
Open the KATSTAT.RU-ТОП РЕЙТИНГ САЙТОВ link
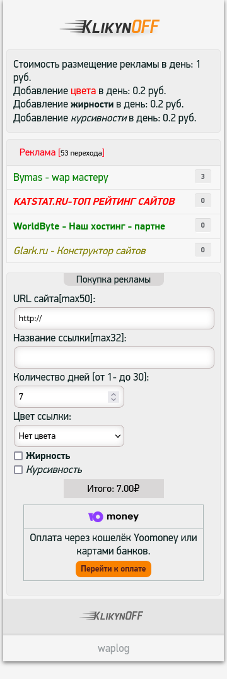pos(94,202)
